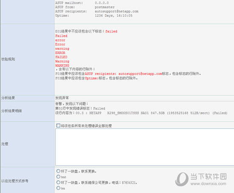Click the 'autosupport@netapp.com' ASUP recipients value

pyautogui.click(x=117, y=11)
